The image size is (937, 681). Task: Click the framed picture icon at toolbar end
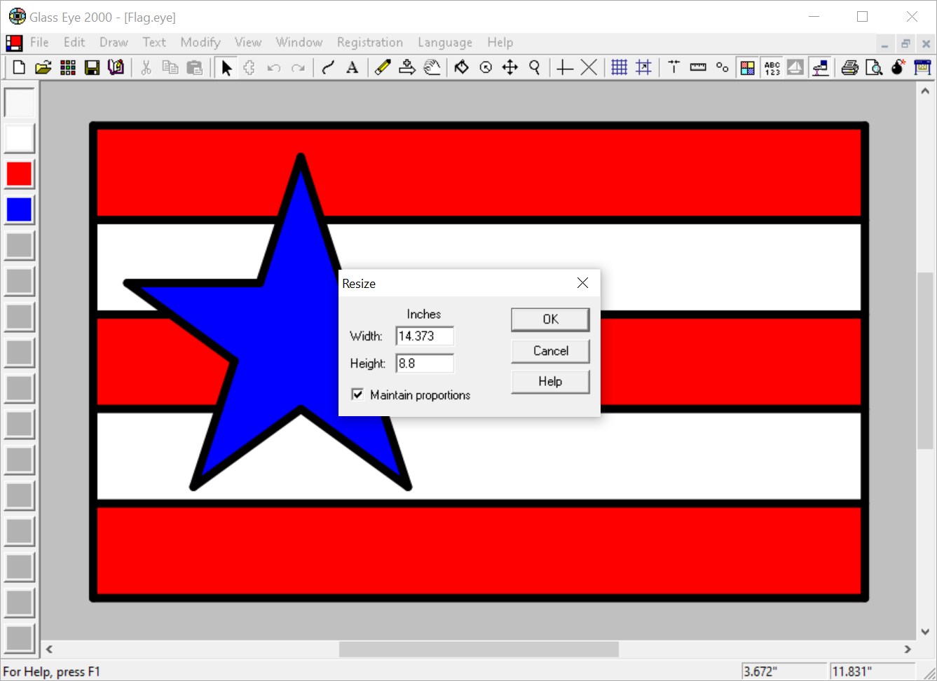click(x=923, y=67)
